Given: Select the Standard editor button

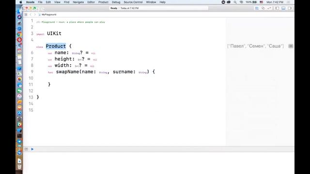Looking at the screenshot, I should 257,8.
